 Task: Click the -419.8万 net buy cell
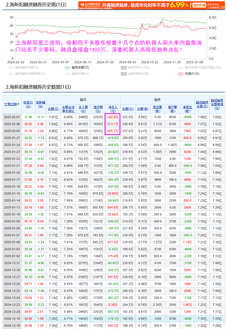pyautogui.click(x=113, y=138)
